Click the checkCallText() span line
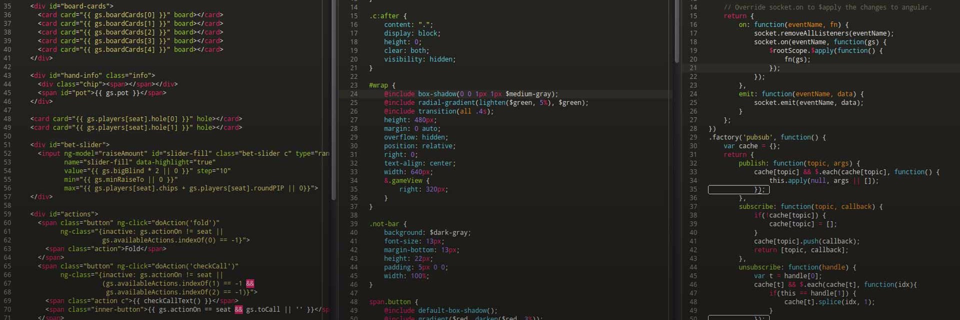 point(142,301)
